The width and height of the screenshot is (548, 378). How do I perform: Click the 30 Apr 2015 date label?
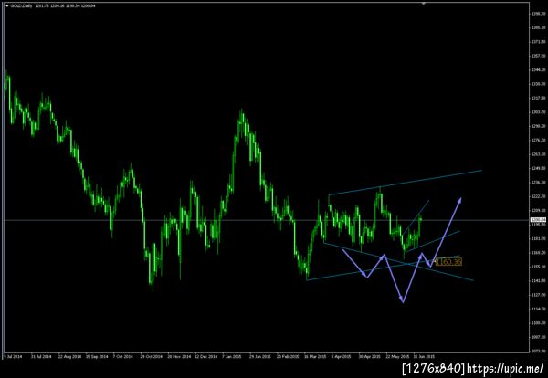pos(370,357)
